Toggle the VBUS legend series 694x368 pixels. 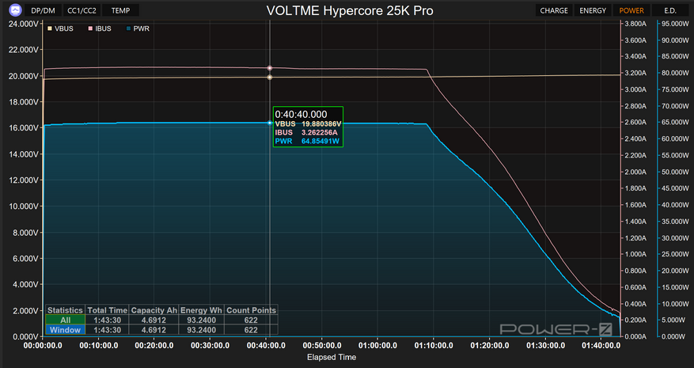60,28
